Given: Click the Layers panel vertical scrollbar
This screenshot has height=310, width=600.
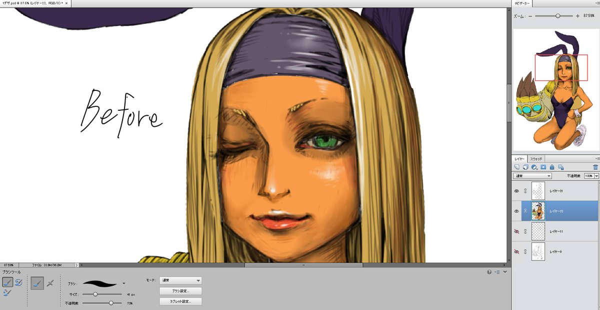Looking at the screenshot, I should point(598,245).
